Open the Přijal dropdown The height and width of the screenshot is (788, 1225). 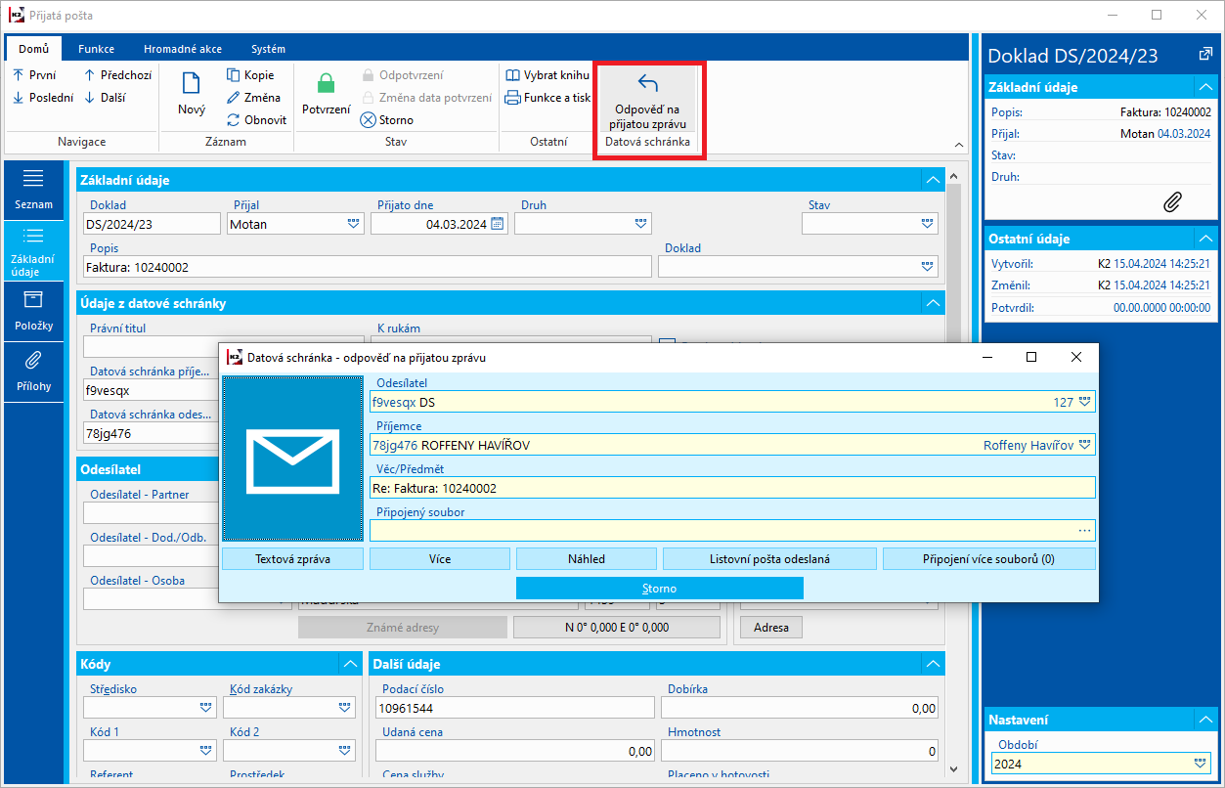pyautogui.click(x=353, y=223)
